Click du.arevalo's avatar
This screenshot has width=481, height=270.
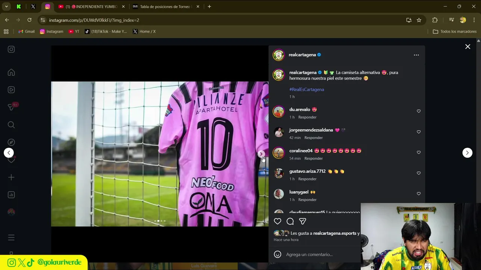(278, 111)
